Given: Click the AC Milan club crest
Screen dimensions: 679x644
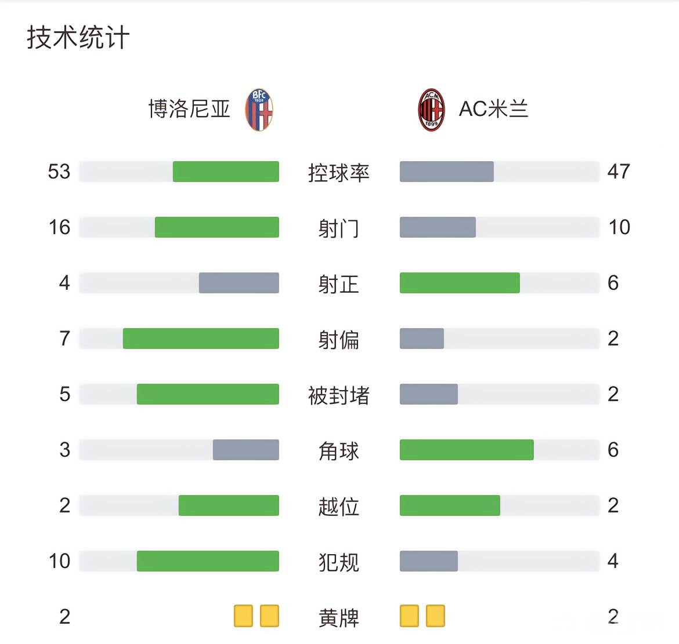Looking at the screenshot, I should tap(431, 110).
